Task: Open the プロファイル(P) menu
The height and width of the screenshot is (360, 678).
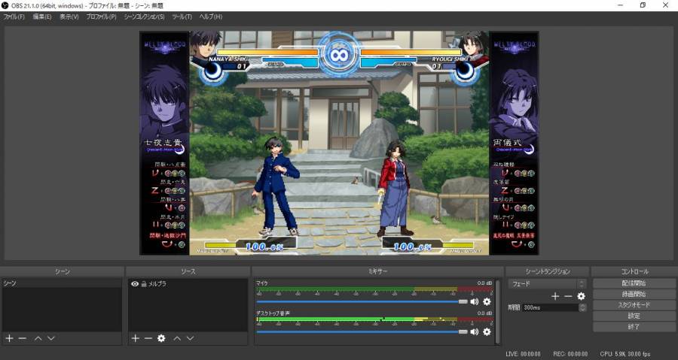Action: click(x=101, y=17)
